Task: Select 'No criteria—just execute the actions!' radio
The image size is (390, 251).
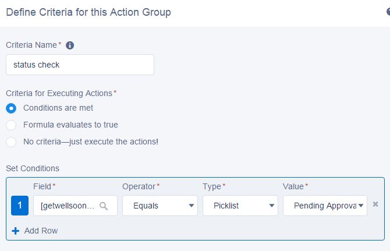Action: (x=11, y=142)
